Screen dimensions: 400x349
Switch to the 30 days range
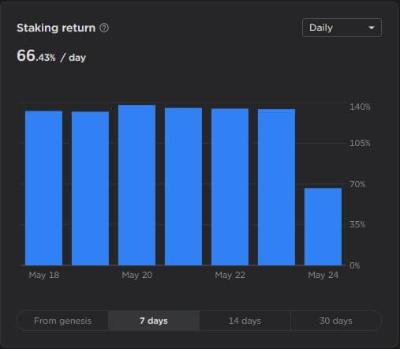pyautogui.click(x=336, y=321)
